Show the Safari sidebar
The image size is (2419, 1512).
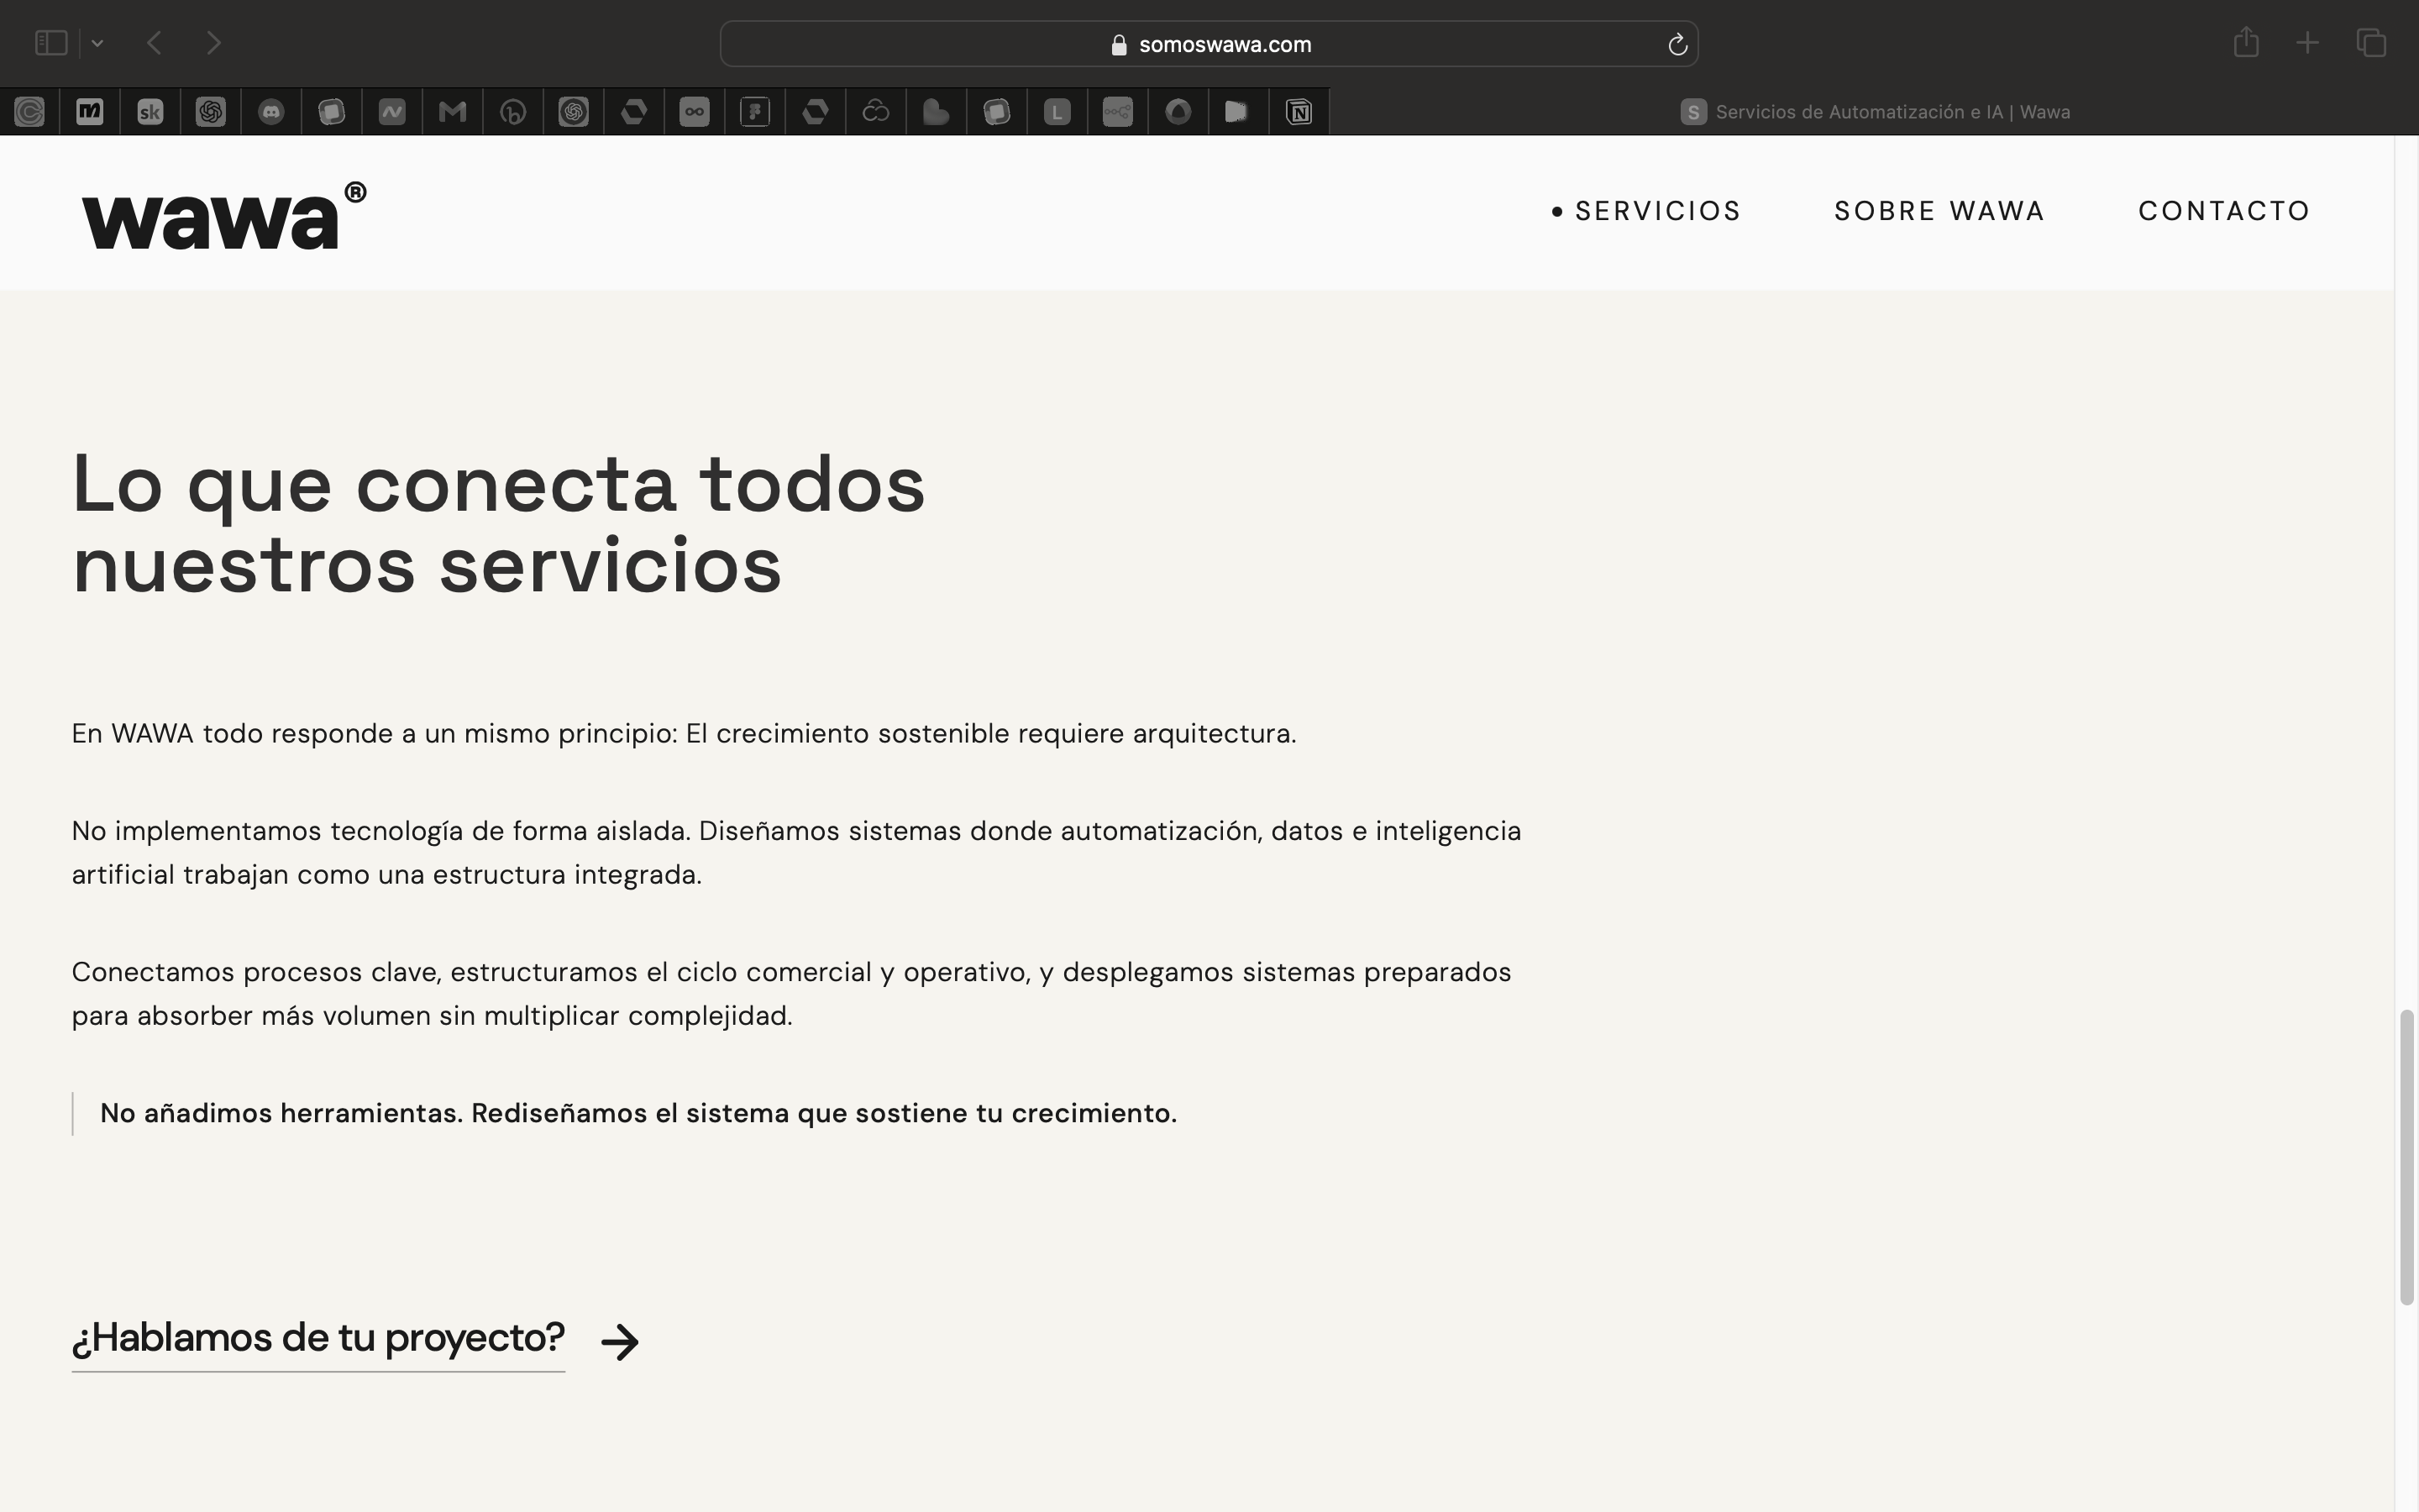point(51,43)
